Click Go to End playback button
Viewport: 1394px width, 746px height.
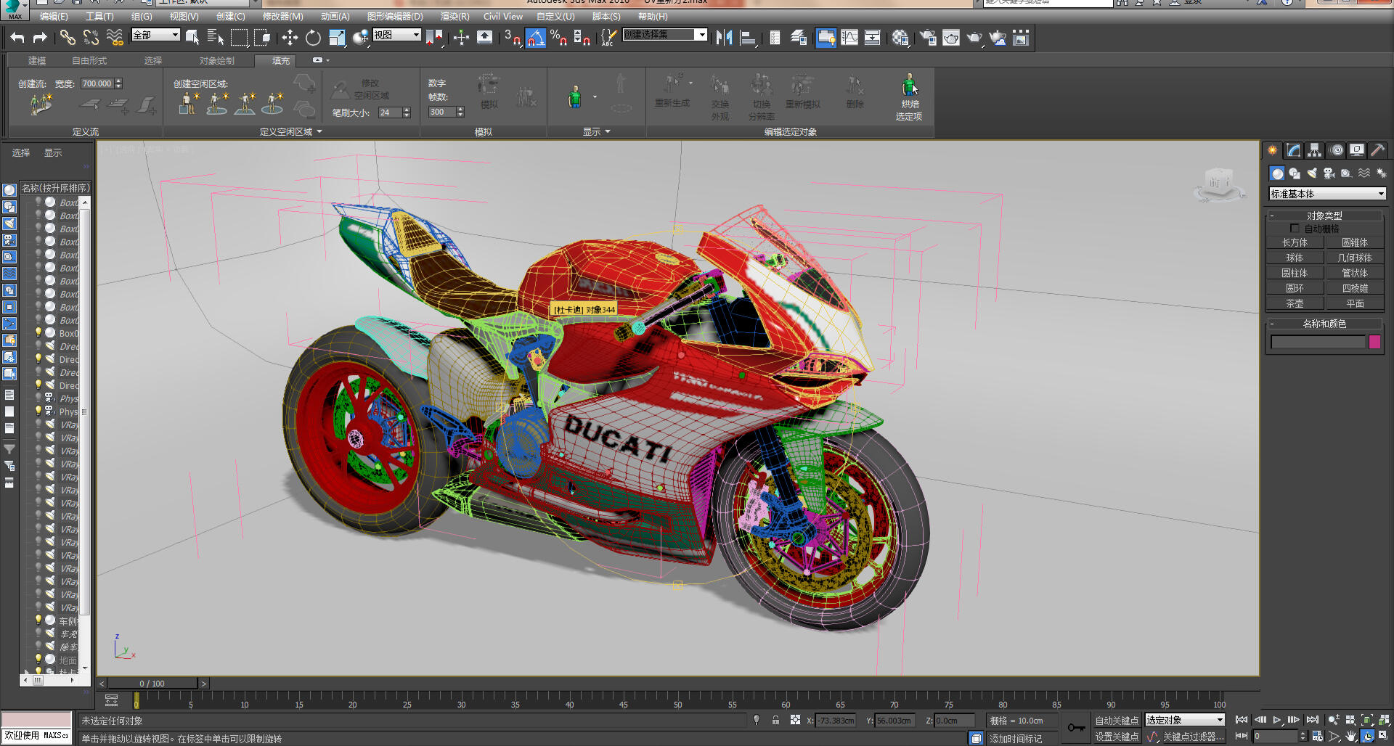[1312, 720]
